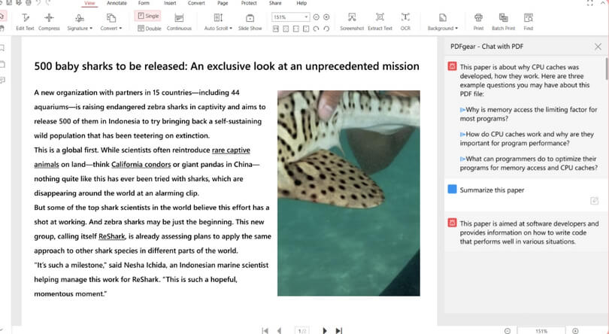Open the Form tab

click(x=144, y=3)
